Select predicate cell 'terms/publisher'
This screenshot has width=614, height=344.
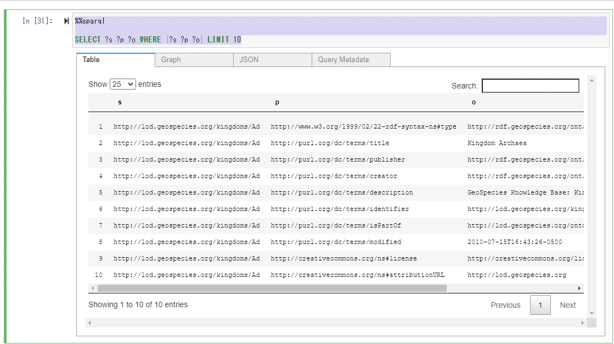click(337, 160)
